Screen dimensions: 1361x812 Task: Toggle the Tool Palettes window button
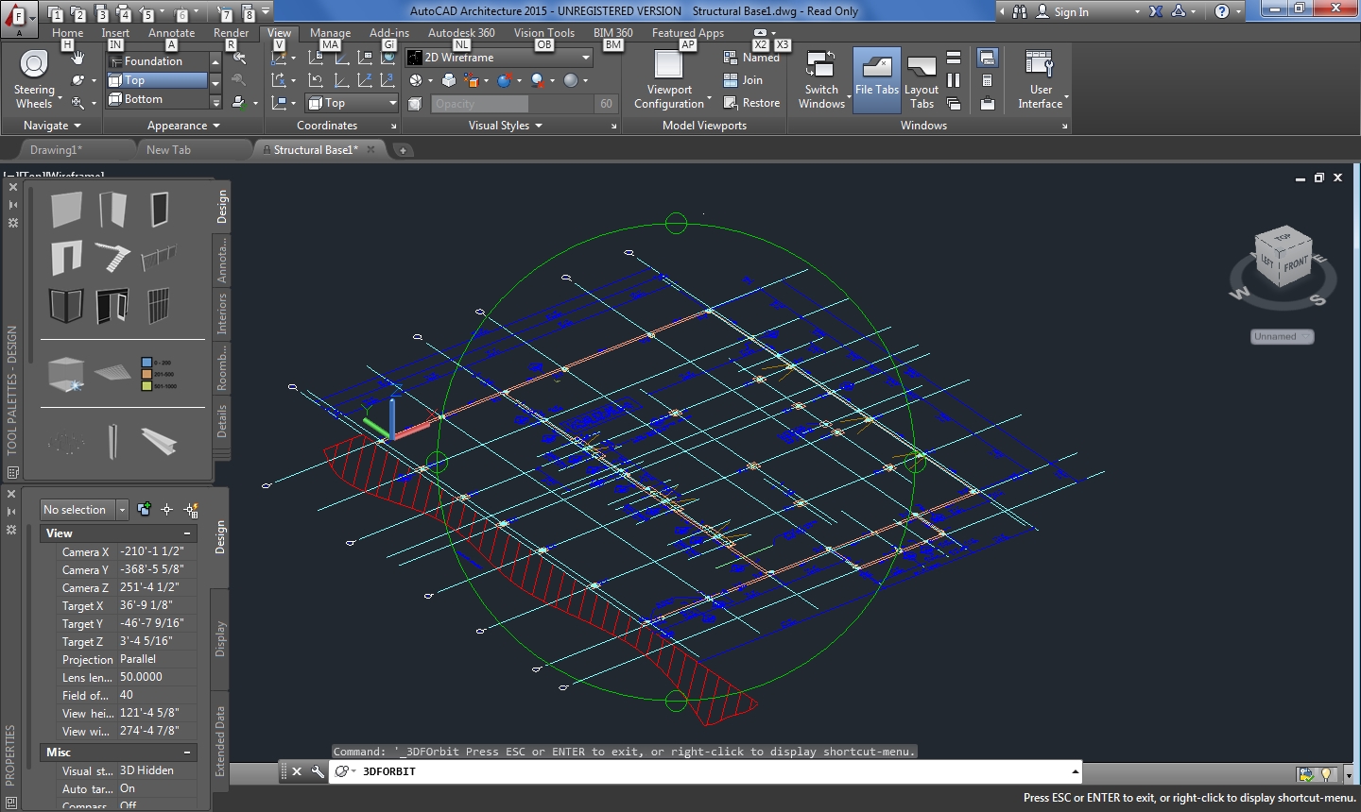click(988, 59)
